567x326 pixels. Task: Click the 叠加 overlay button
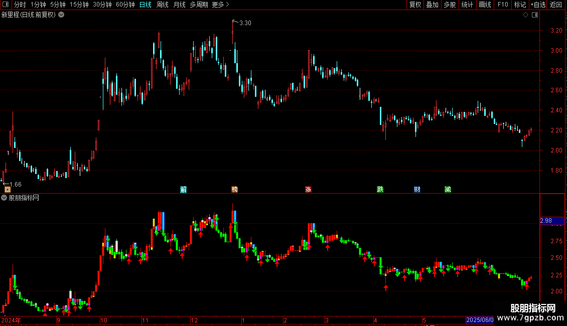tap(432, 5)
